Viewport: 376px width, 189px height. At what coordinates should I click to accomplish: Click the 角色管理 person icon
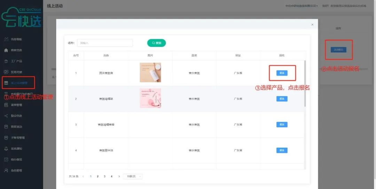6,171
